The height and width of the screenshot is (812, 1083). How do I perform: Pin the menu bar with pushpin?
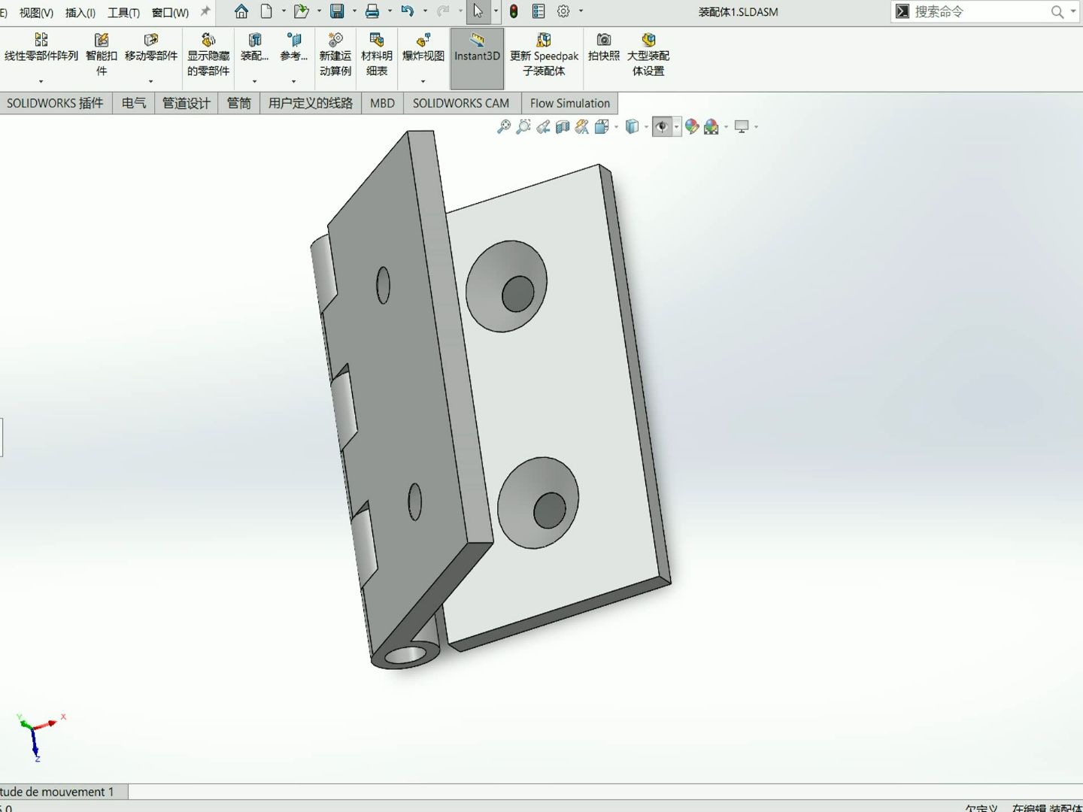click(205, 11)
